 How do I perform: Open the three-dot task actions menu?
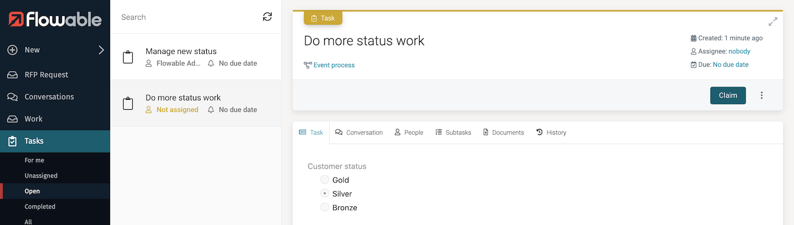[761, 95]
